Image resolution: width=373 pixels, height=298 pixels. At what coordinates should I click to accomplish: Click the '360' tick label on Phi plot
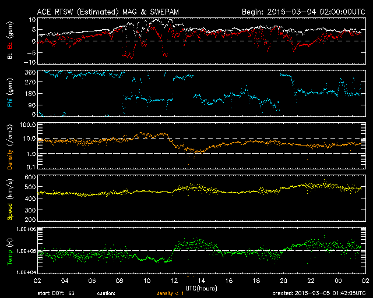click(x=30, y=72)
